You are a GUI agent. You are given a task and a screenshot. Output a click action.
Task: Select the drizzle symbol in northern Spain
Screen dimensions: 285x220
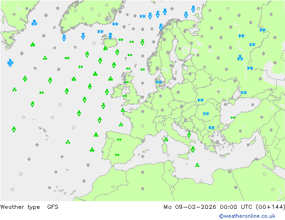(119, 140)
